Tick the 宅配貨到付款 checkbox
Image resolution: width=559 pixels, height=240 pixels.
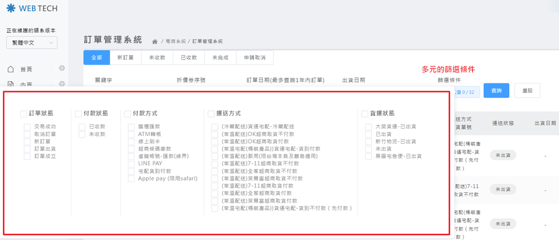(131, 172)
